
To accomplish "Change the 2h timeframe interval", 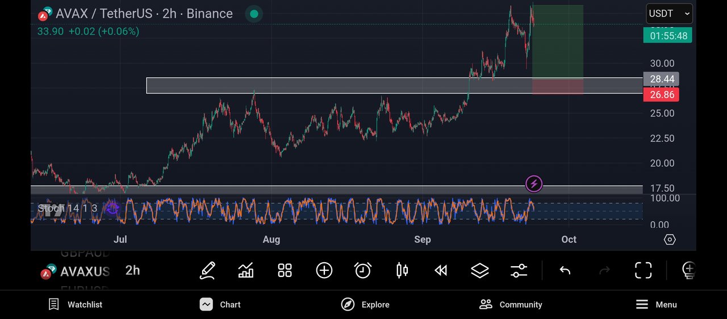I will [132, 270].
